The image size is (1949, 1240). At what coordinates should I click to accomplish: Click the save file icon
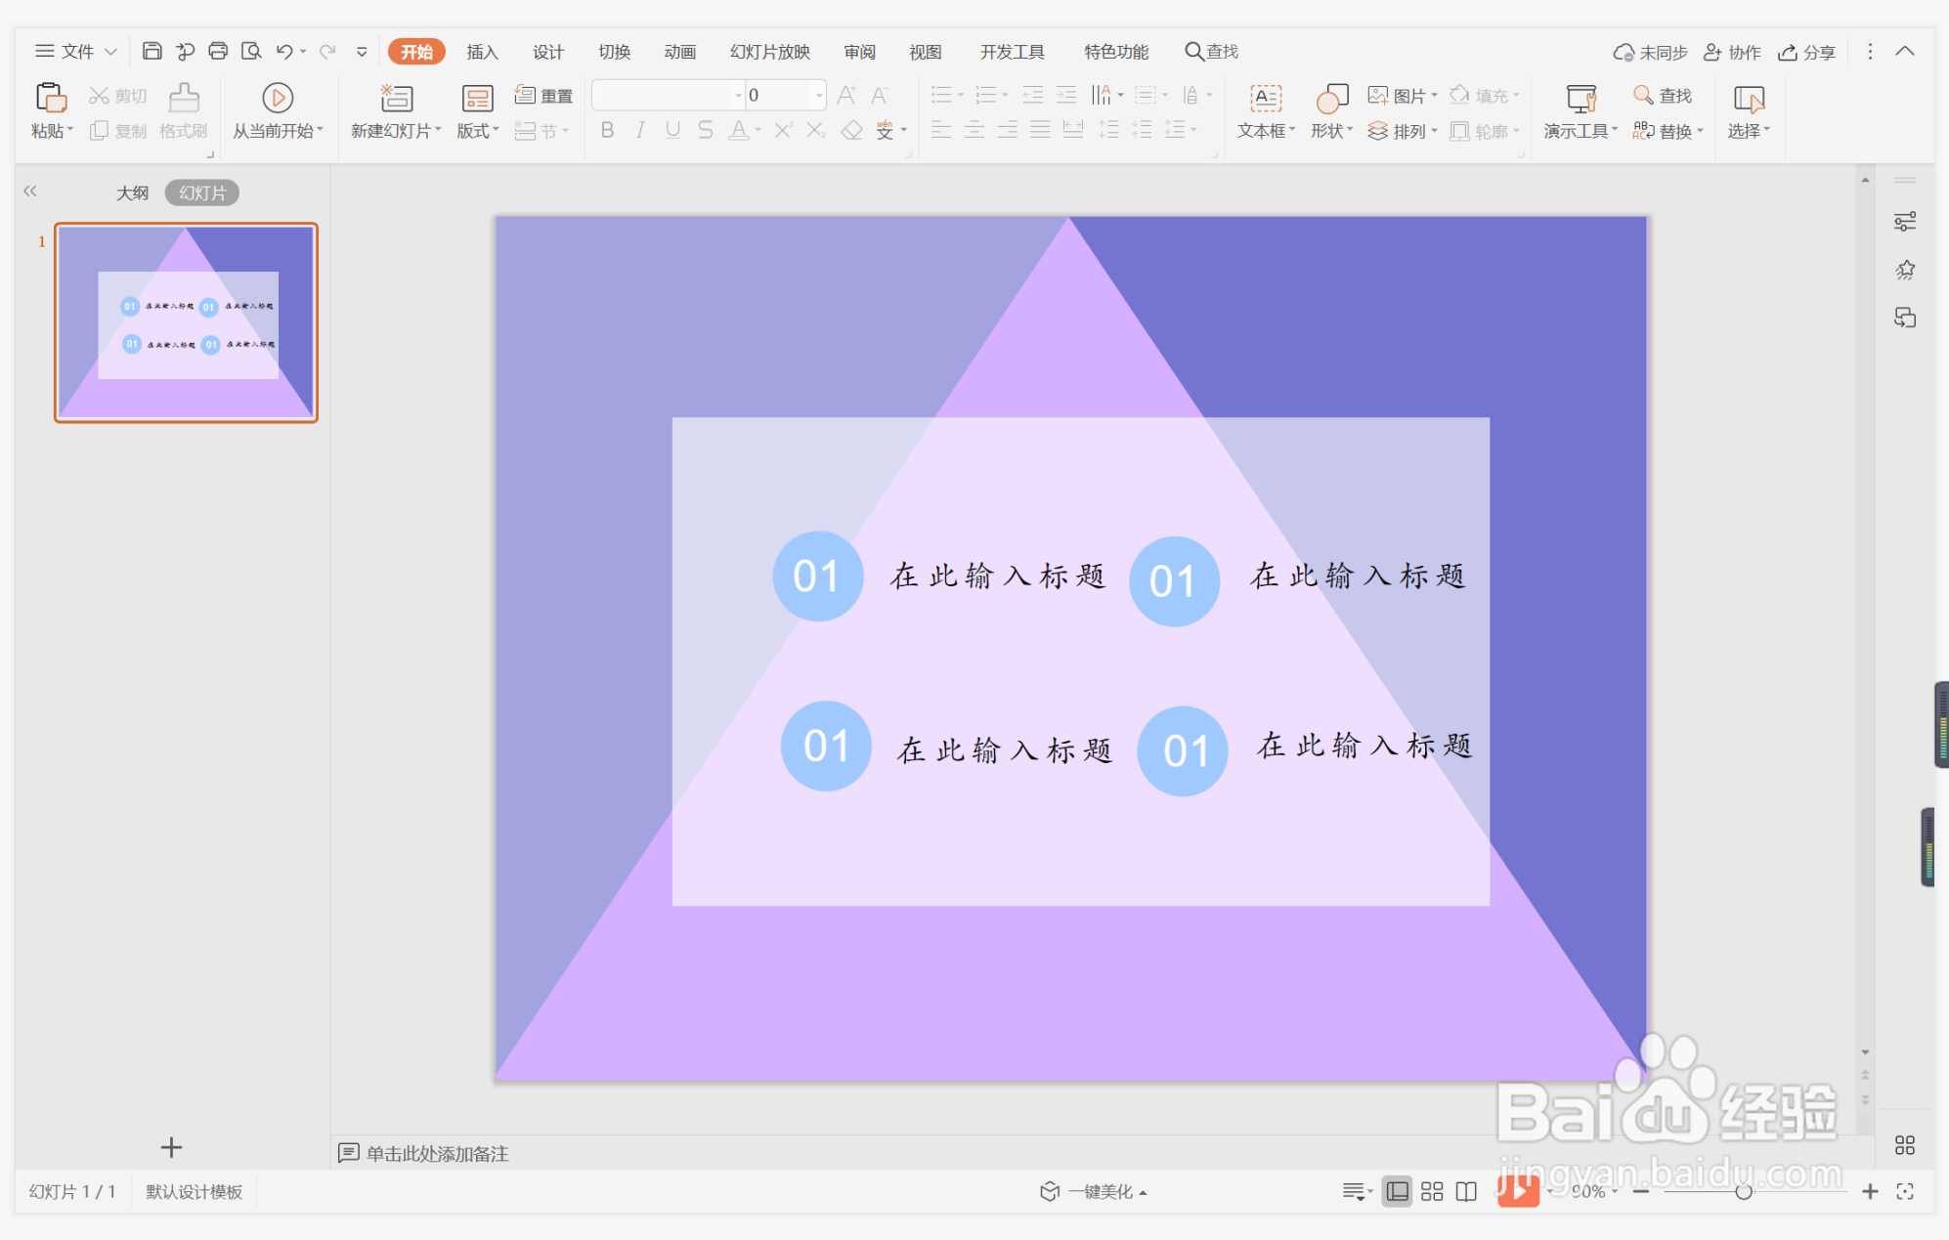(152, 51)
